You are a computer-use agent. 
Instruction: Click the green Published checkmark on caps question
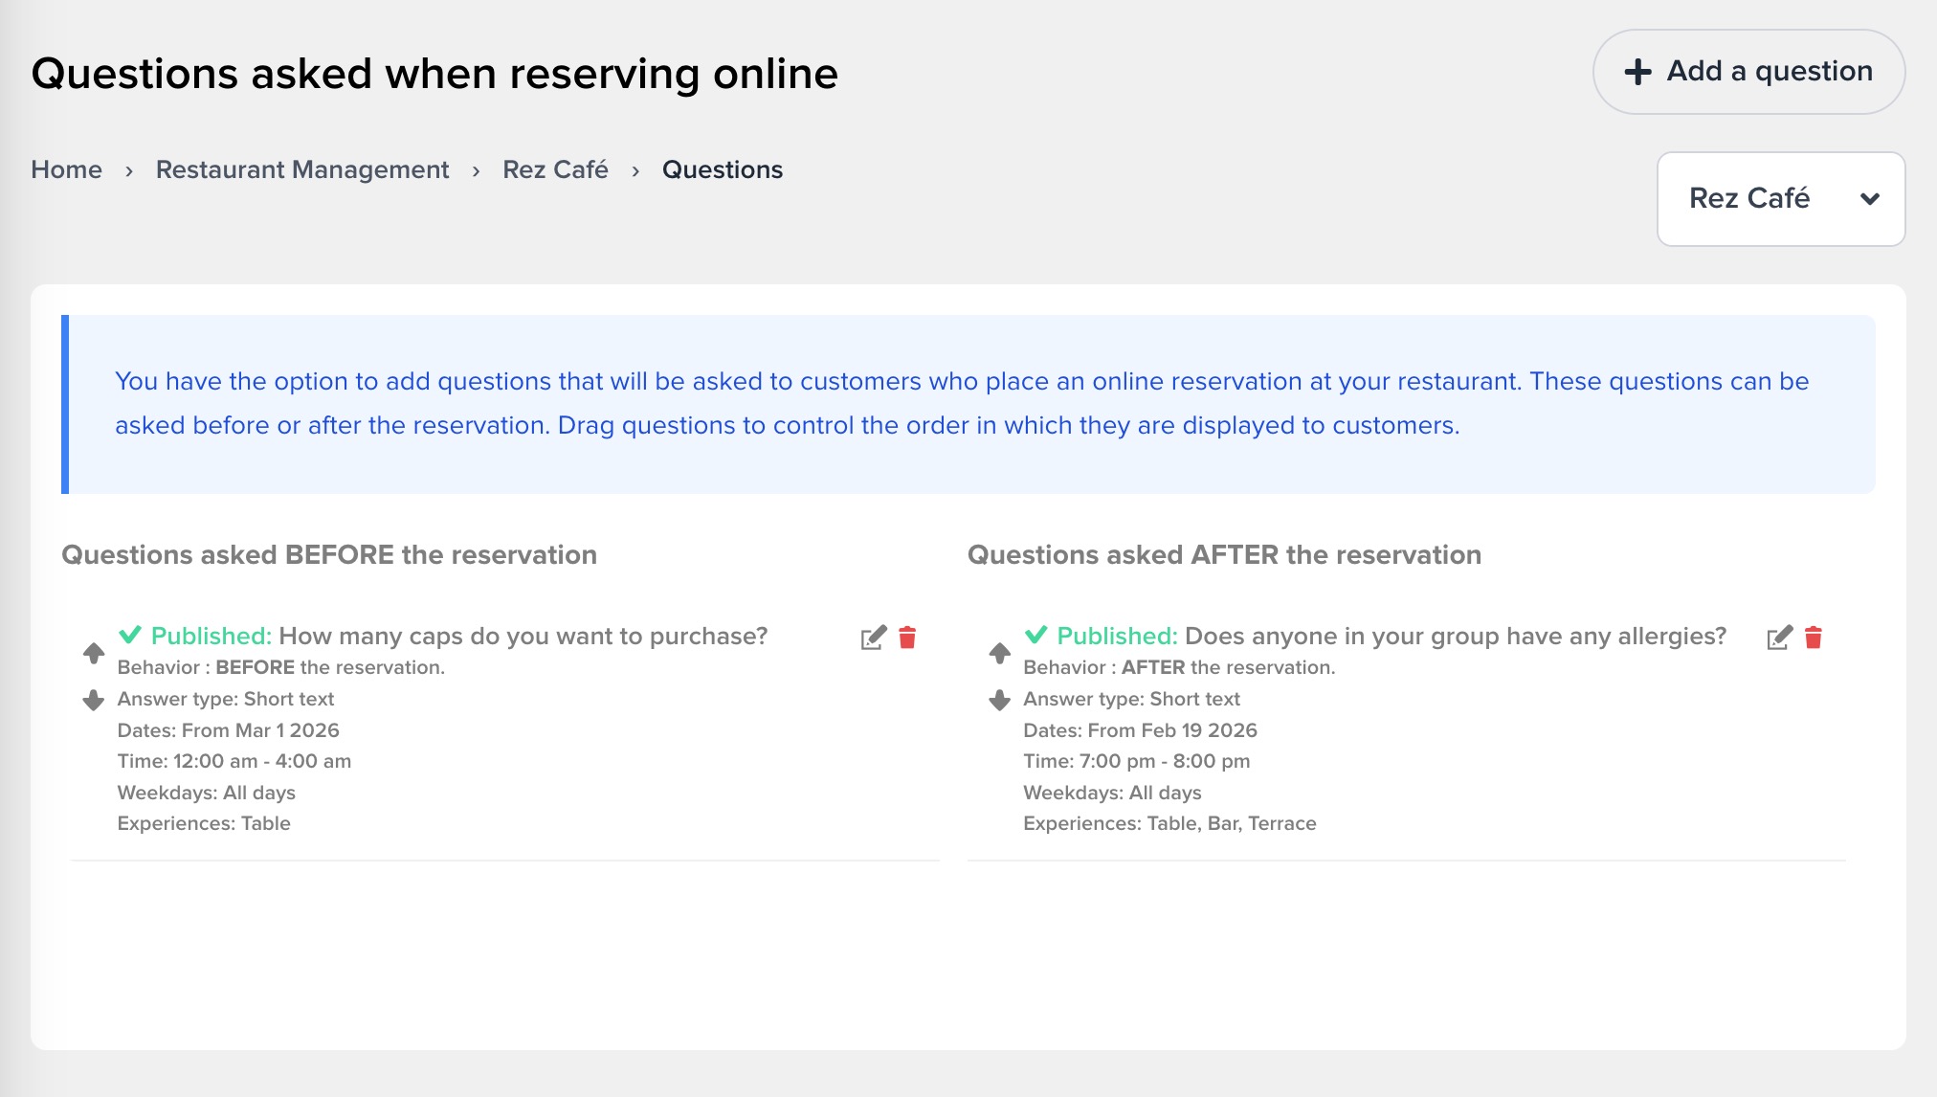point(130,635)
